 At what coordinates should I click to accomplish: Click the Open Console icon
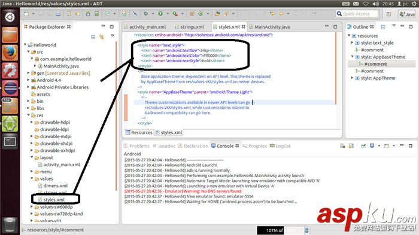387,146
